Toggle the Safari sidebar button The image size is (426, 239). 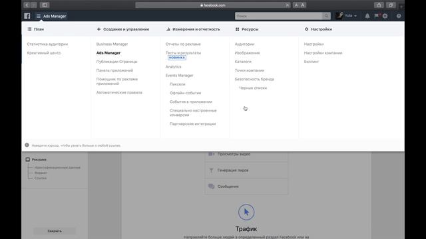coord(45,5)
